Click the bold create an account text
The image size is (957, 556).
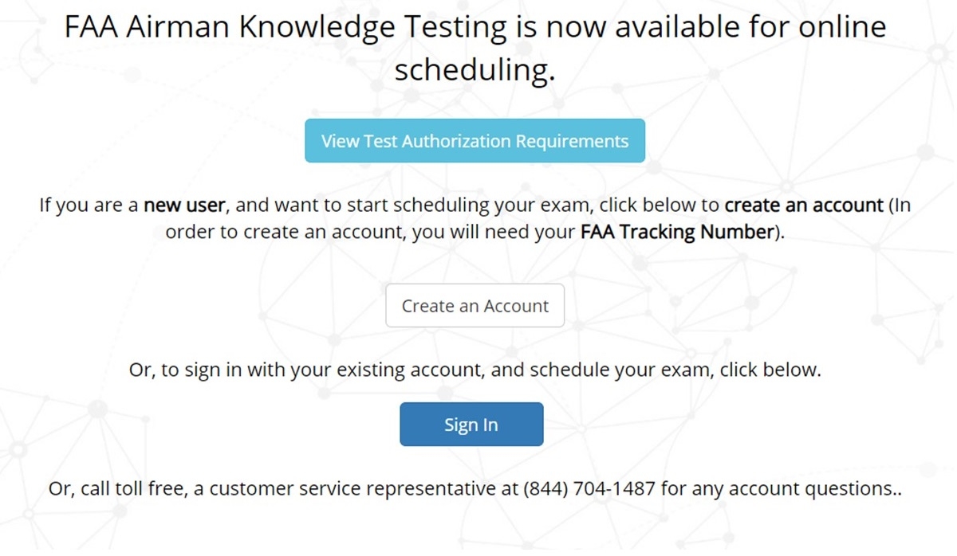(x=803, y=205)
